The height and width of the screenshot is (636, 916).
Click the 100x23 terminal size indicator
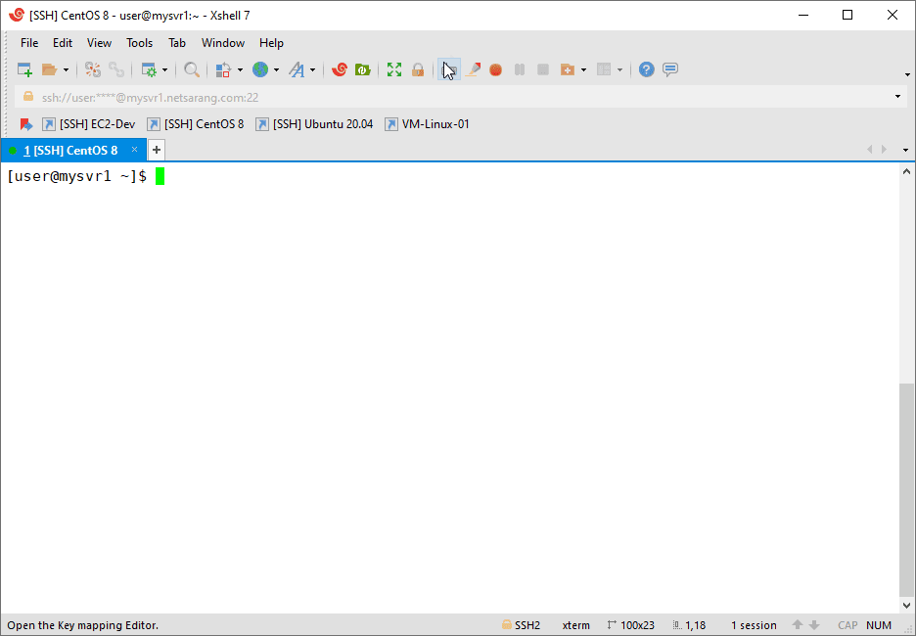coord(631,625)
